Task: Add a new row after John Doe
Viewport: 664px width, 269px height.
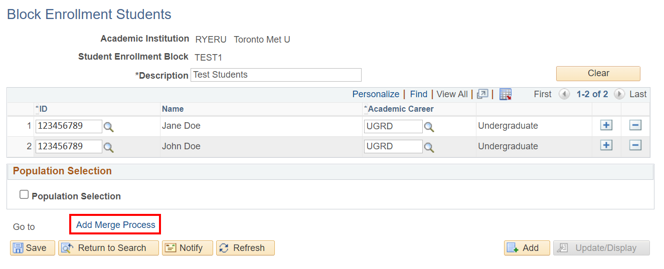Action: pos(606,145)
